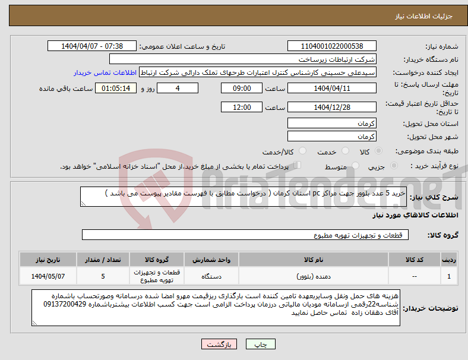This screenshot has height=360, width=468.
Task: Click the گروه کالا table column header
Action: pyautogui.click(x=157, y=260)
